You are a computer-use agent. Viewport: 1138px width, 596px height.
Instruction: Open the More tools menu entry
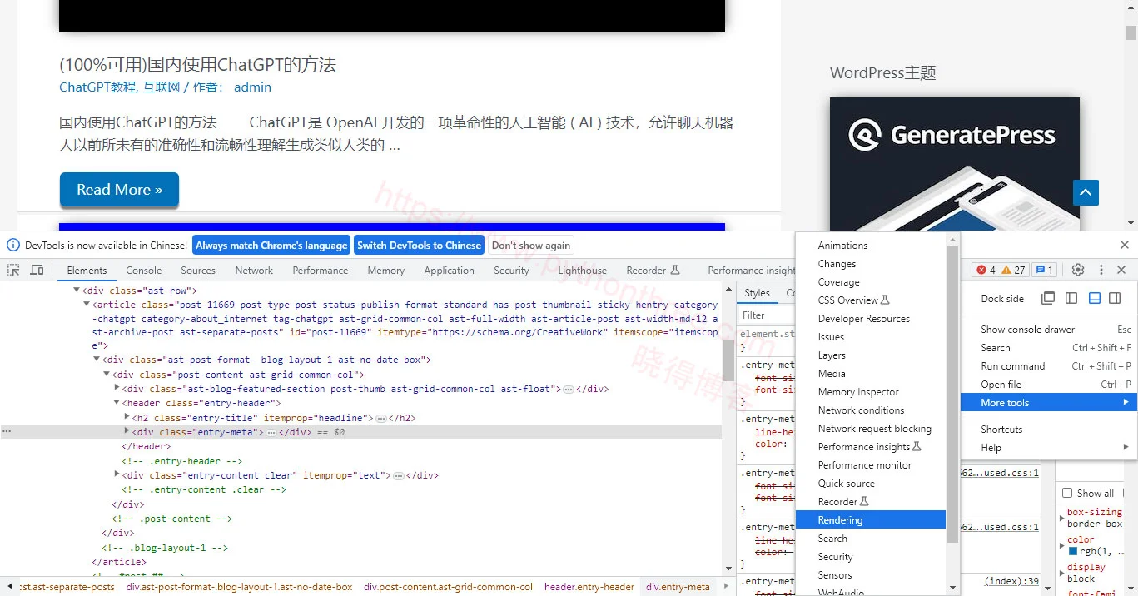[1049, 403]
